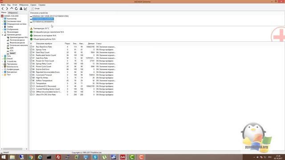Collapse the Хранение данных tree node
Viewport: 285px width, 160px height.
(2, 35)
